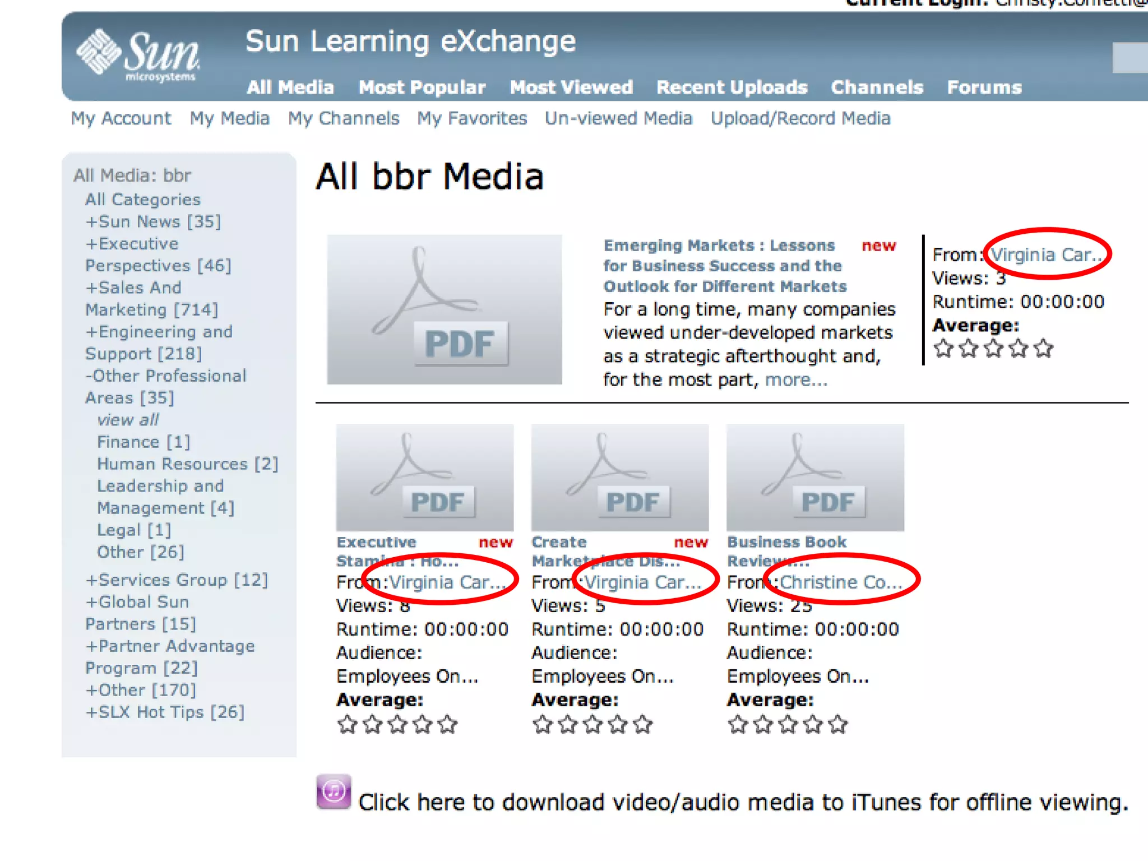Click Upload/Record Media link
The height and width of the screenshot is (861, 1148).
[x=800, y=118]
